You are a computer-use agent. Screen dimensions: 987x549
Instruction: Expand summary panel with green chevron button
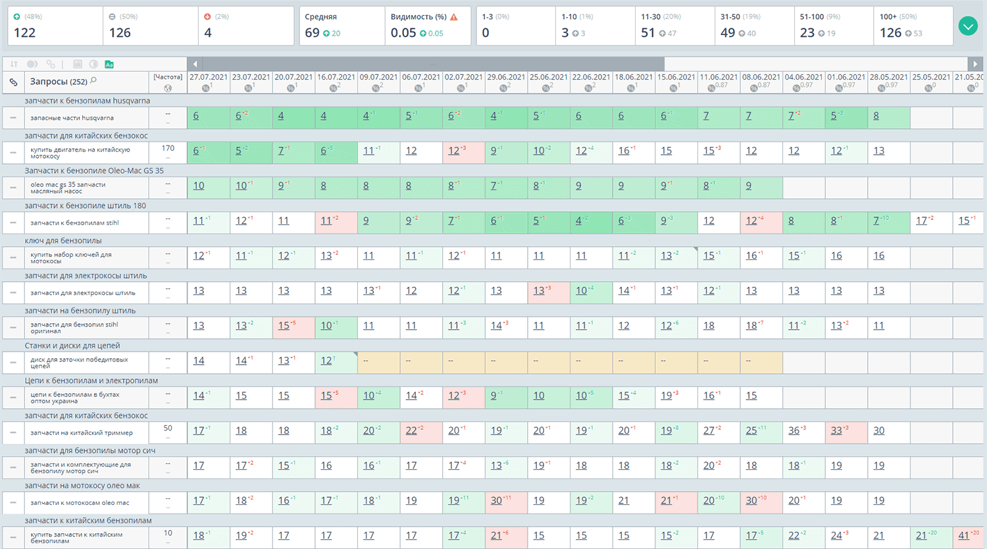968,26
